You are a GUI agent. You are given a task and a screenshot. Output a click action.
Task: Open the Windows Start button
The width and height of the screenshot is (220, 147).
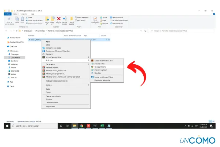[6, 126]
